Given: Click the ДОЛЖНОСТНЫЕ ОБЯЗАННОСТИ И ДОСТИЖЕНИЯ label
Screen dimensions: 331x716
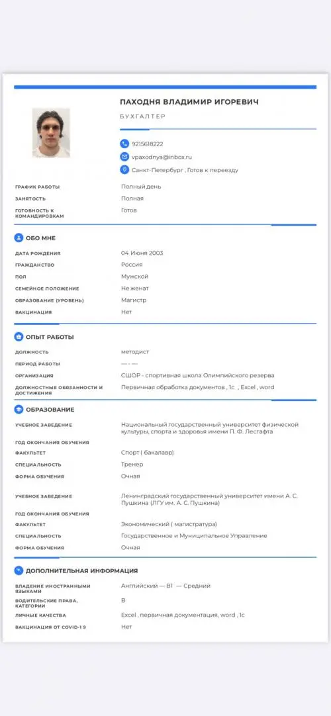Looking at the screenshot, I should [x=59, y=390].
